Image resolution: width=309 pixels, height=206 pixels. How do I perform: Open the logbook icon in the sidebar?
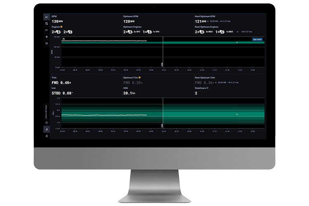click(x=47, y=43)
